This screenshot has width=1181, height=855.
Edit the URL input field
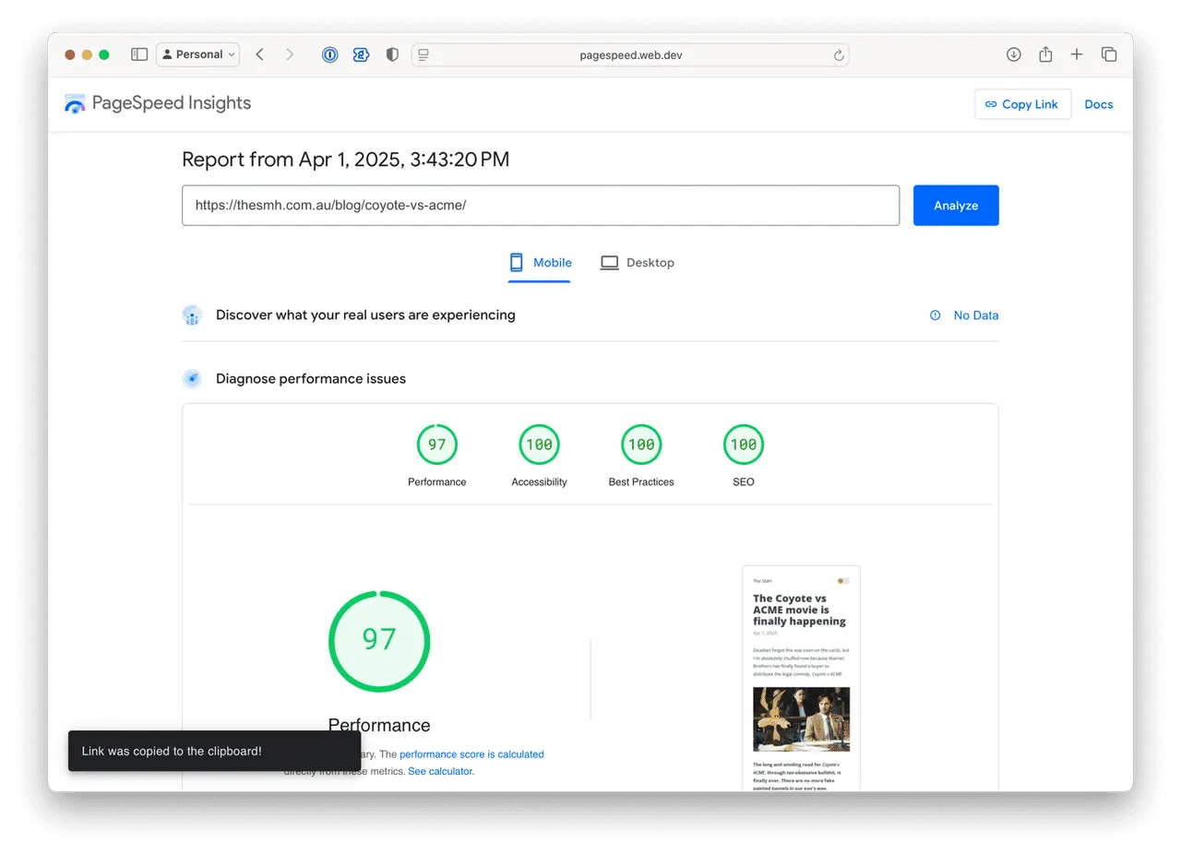coord(541,205)
